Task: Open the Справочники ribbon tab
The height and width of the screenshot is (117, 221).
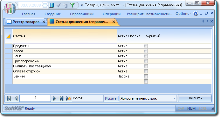Action: click(82, 14)
